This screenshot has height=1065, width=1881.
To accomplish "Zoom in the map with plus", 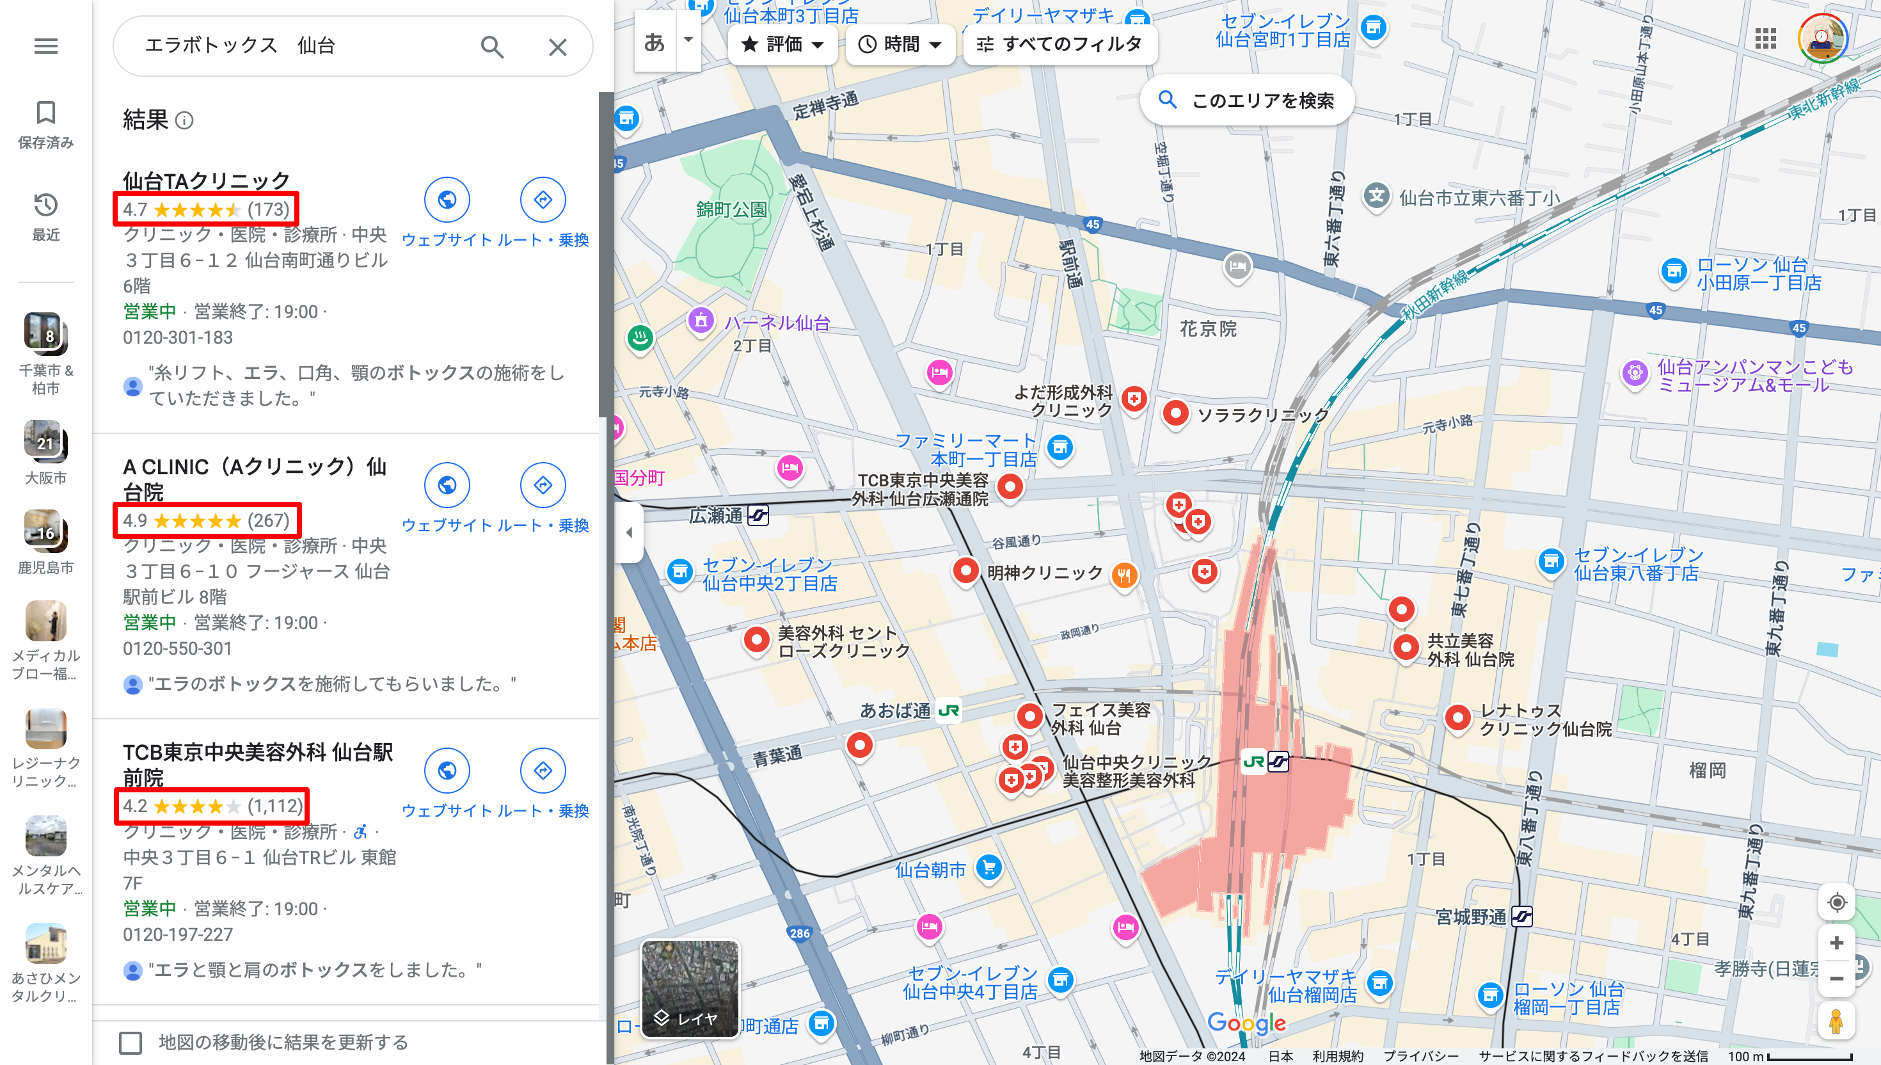I will pos(1836,943).
